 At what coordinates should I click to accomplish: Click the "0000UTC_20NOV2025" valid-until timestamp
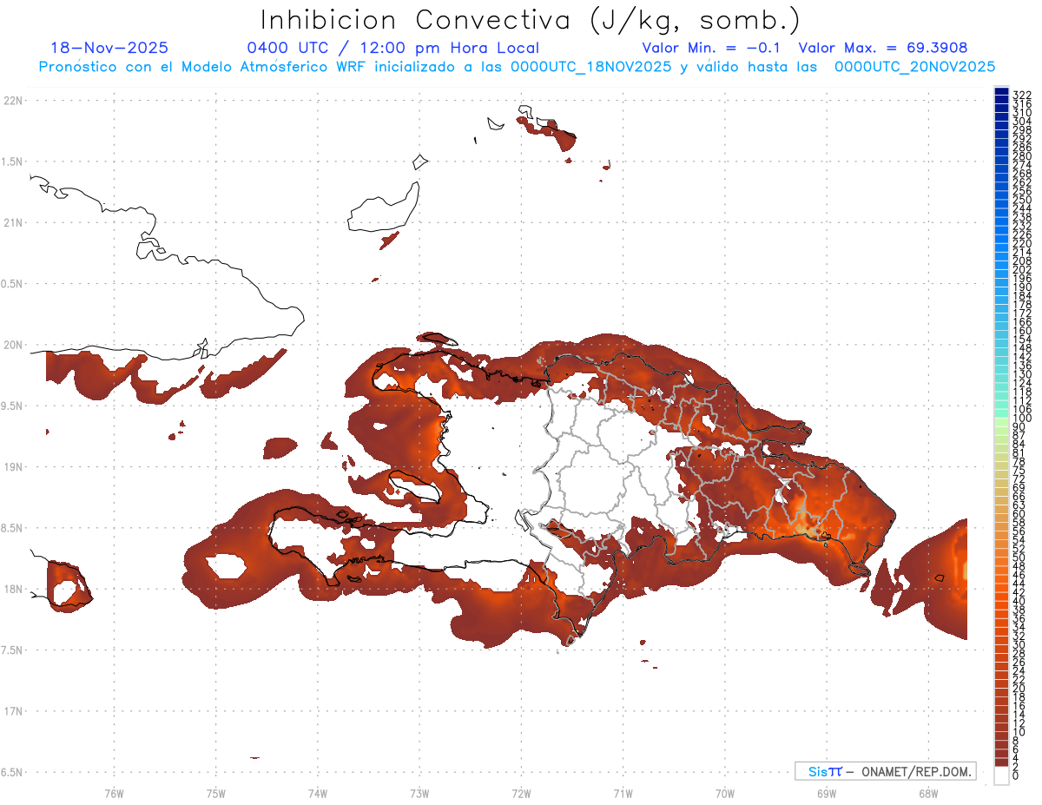915,67
